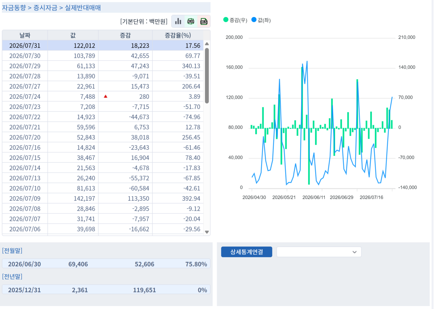Click red up-triangle marker in 2026/07/24 row
Image resolution: width=434 pixels, height=309 pixels.
pos(105,96)
